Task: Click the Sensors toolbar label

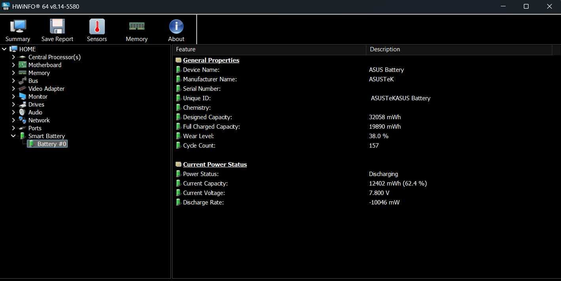Action: point(97,39)
